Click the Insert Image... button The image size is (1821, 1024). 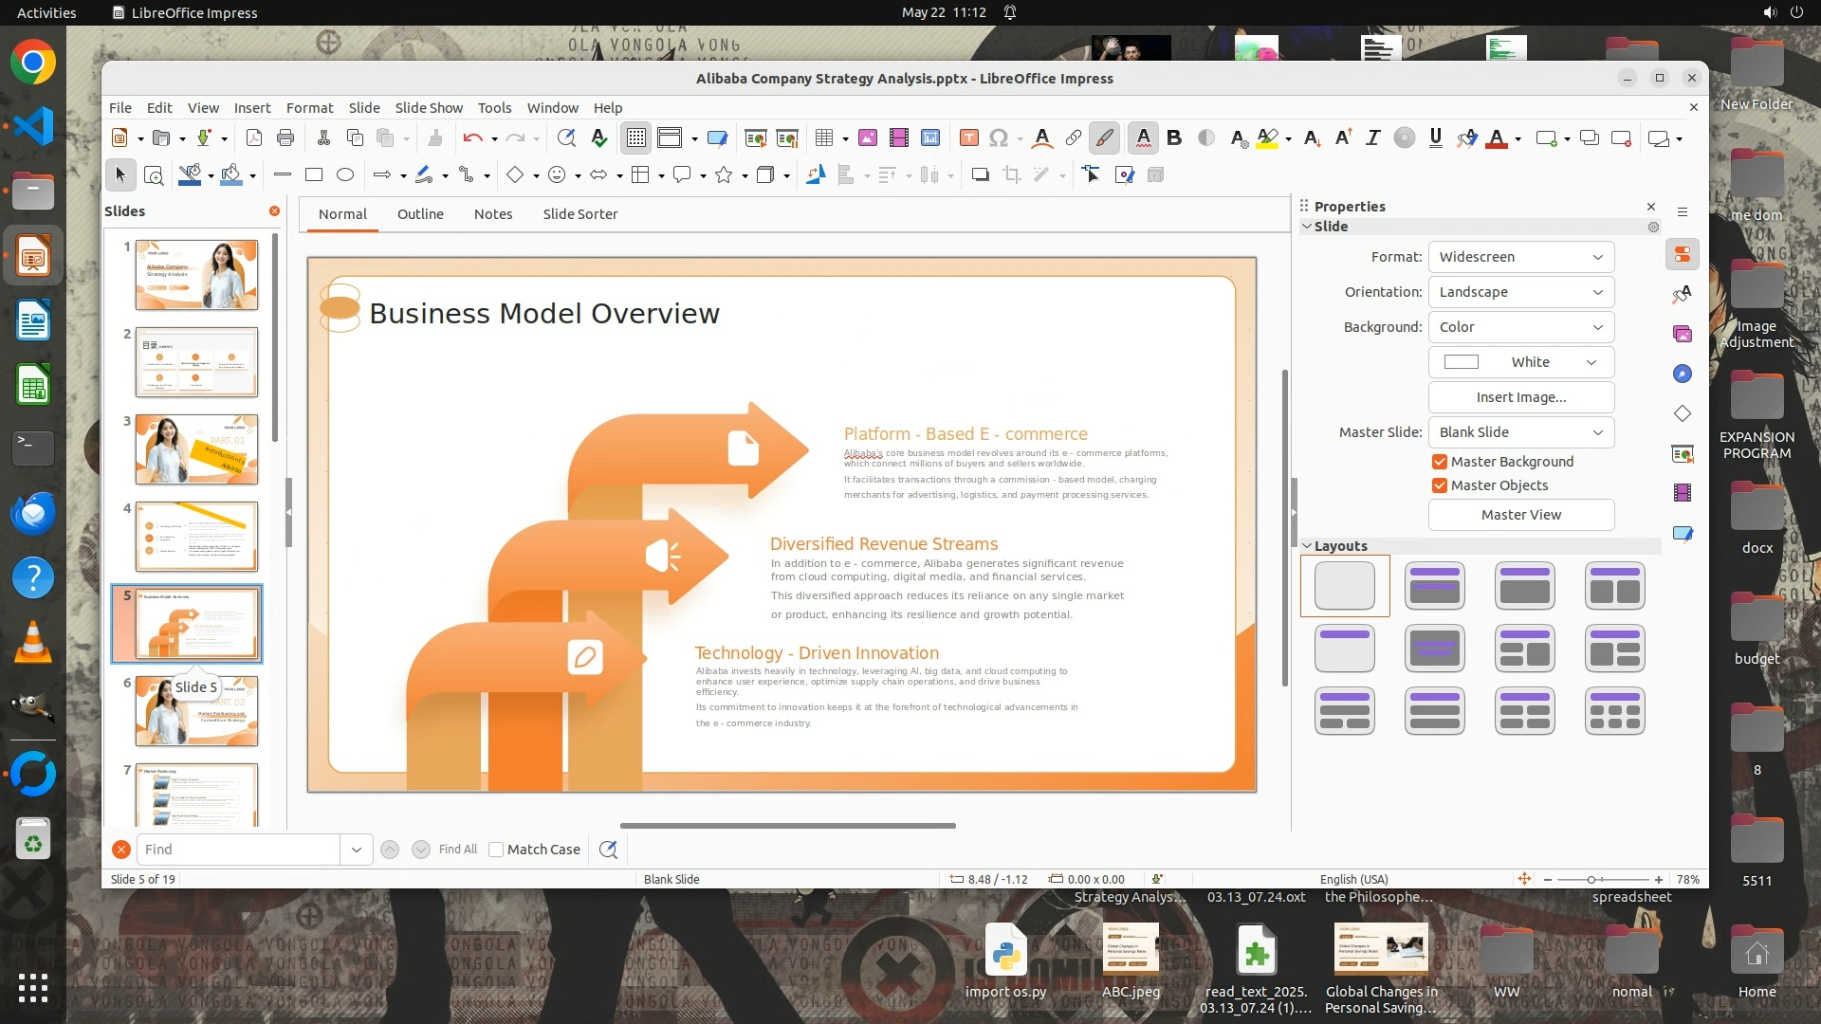coord(1520,397)
